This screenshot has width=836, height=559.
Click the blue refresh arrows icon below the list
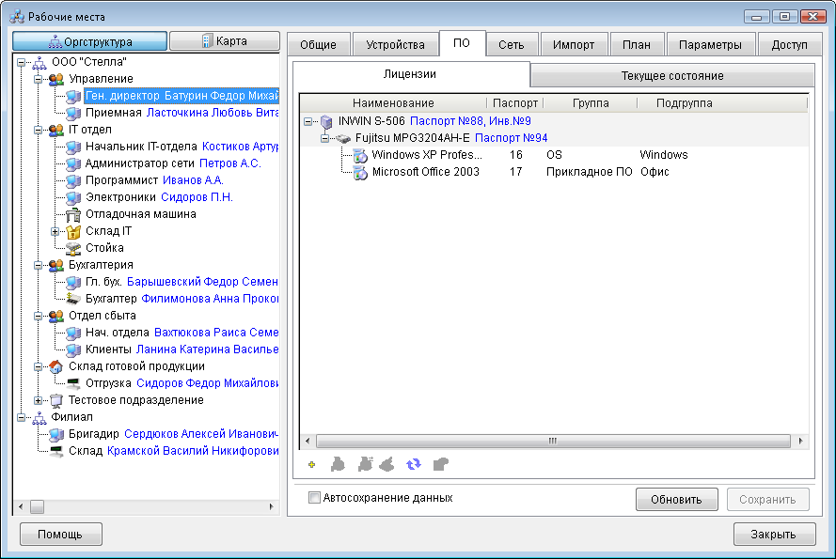coord(414,464)
